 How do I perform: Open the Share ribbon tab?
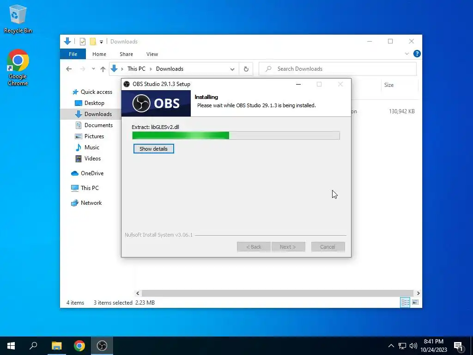pyautogui.click(x=126, y=54)
